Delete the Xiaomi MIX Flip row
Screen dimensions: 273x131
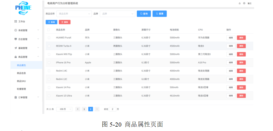241,54
